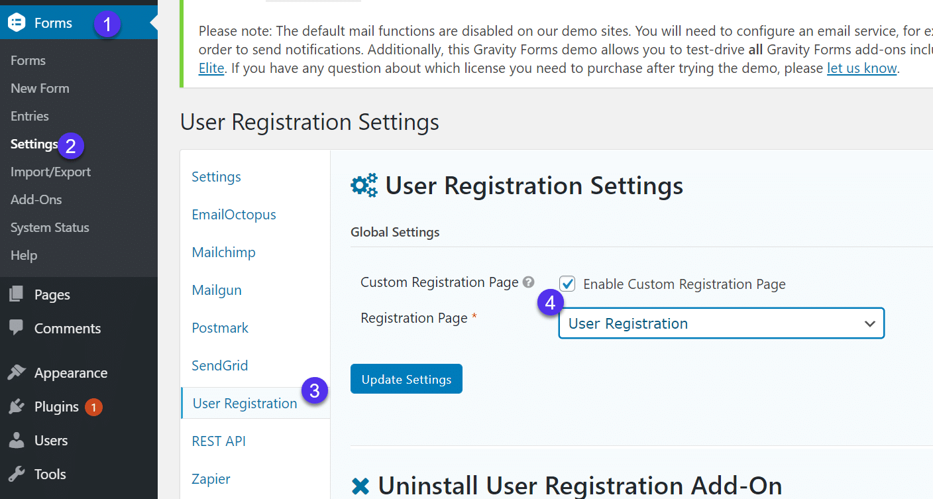Image resolution: width=933 pixels, height=499 pixels.
Task: Open the Registration Page dropdown
Action: [x=721, y=323]
